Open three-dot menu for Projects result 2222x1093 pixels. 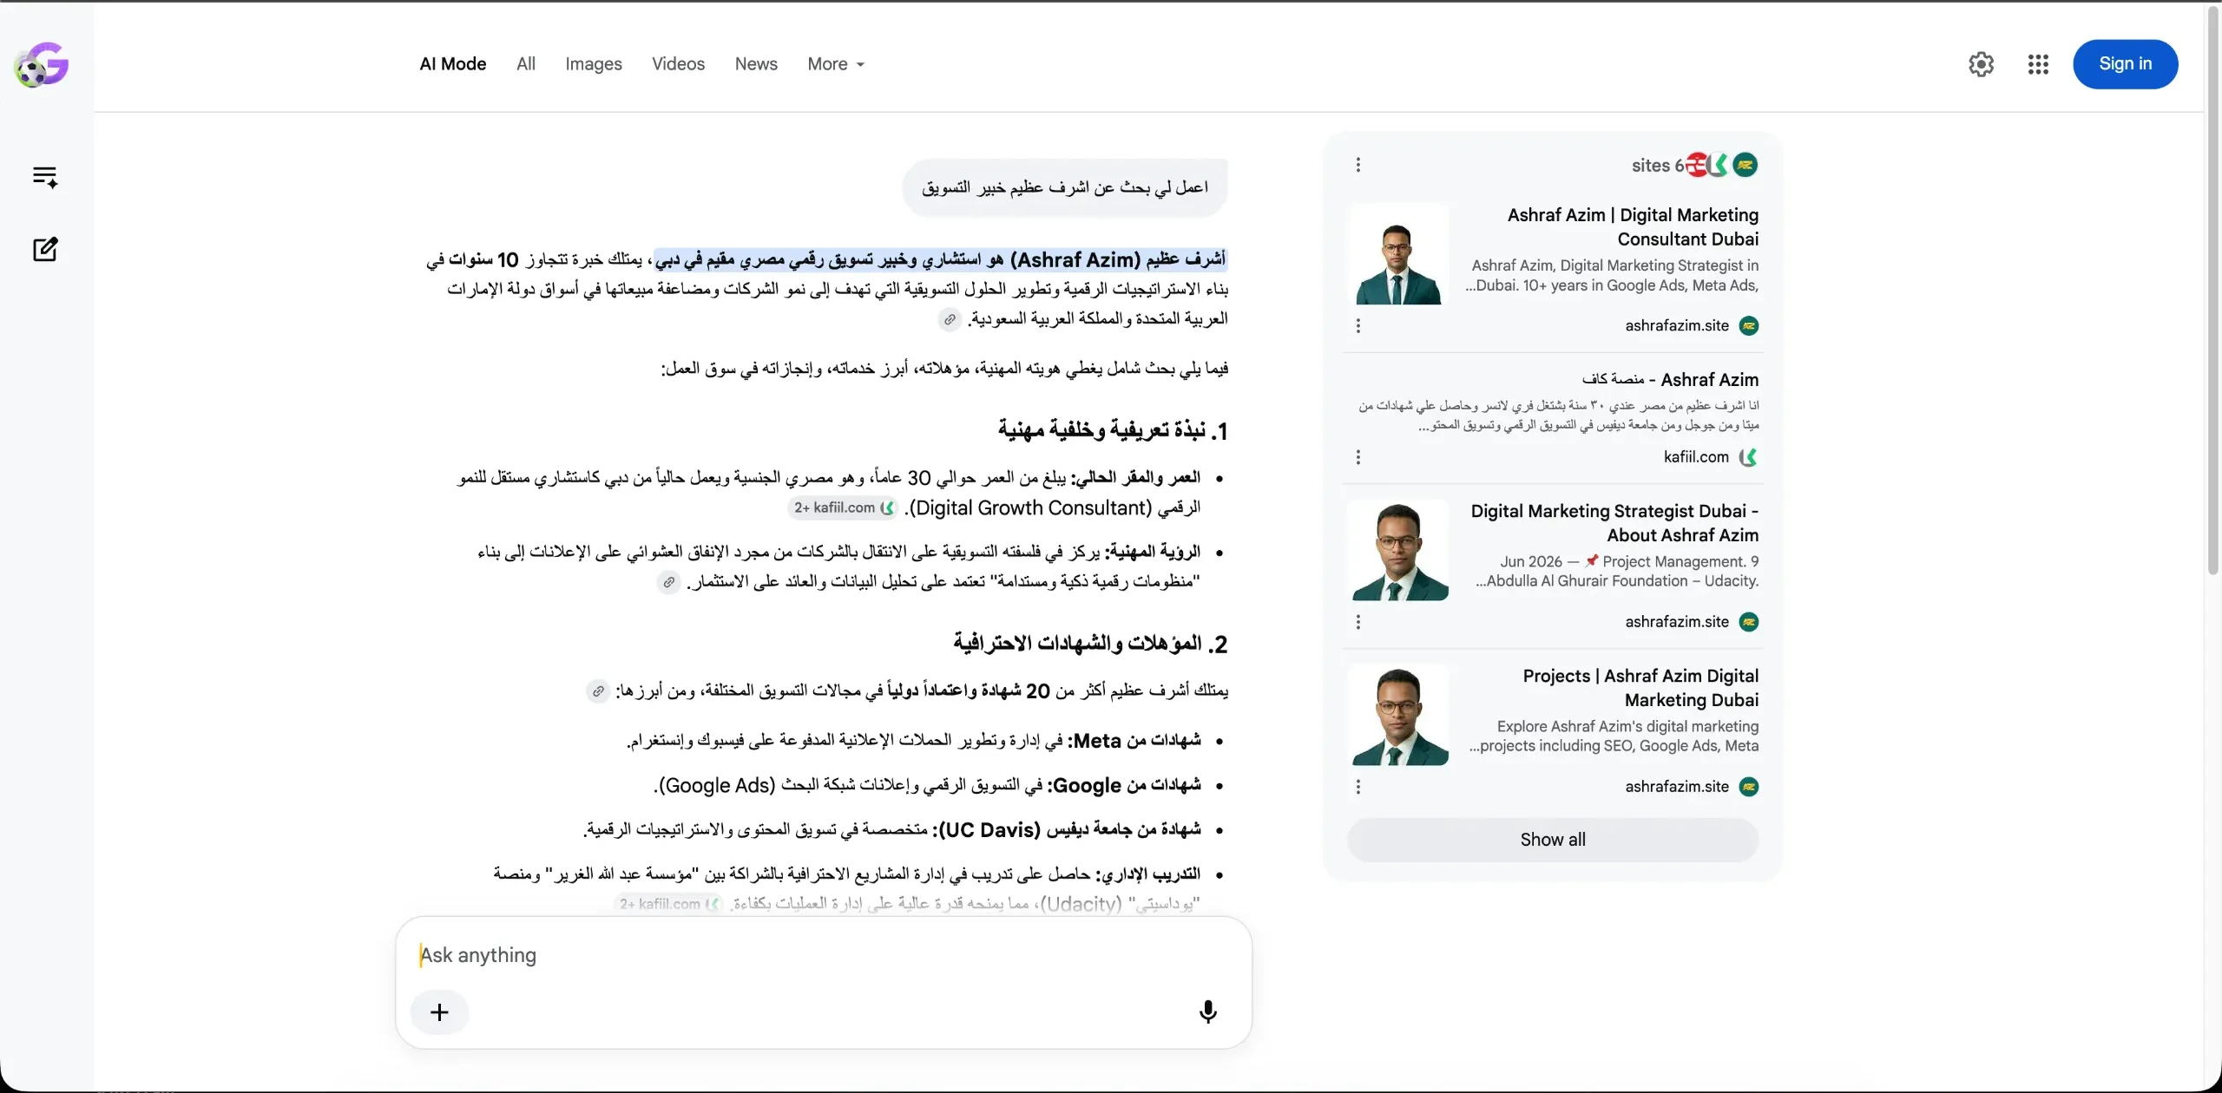point(1358,787)
